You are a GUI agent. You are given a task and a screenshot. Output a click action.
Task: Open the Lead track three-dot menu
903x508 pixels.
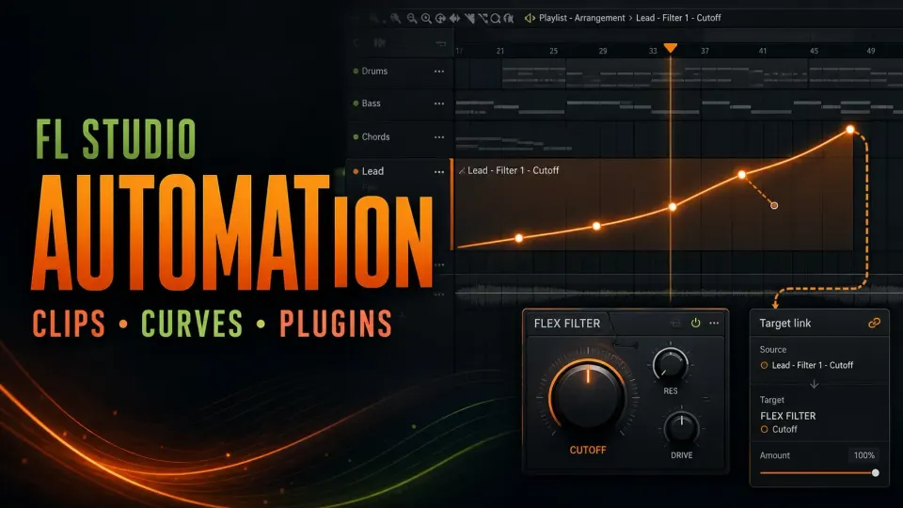pos(439,171)
